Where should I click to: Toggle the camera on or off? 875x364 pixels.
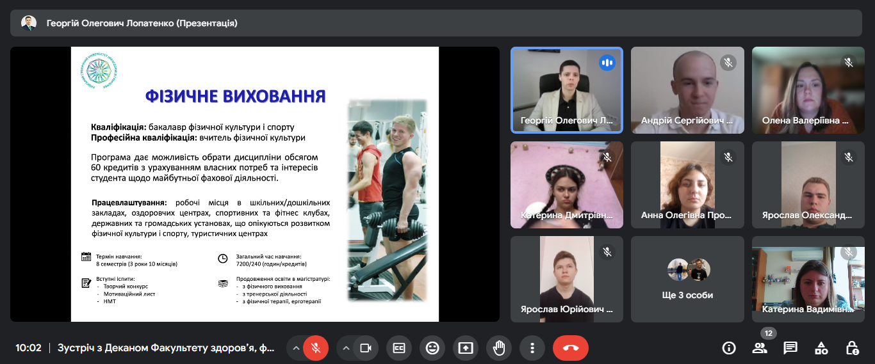point(366,348)
